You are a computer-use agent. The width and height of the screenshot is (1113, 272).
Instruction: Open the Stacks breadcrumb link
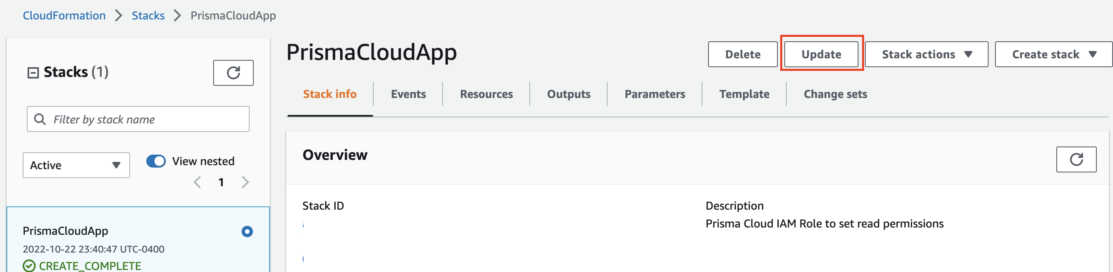(148, 15)
